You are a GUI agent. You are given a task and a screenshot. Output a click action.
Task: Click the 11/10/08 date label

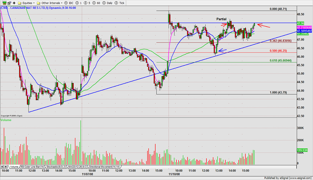[x=174, y=174]
